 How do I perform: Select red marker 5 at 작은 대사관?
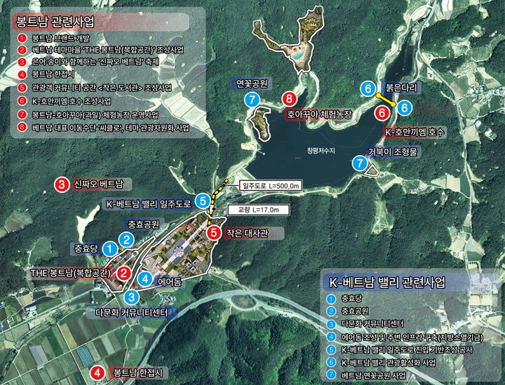214,232
